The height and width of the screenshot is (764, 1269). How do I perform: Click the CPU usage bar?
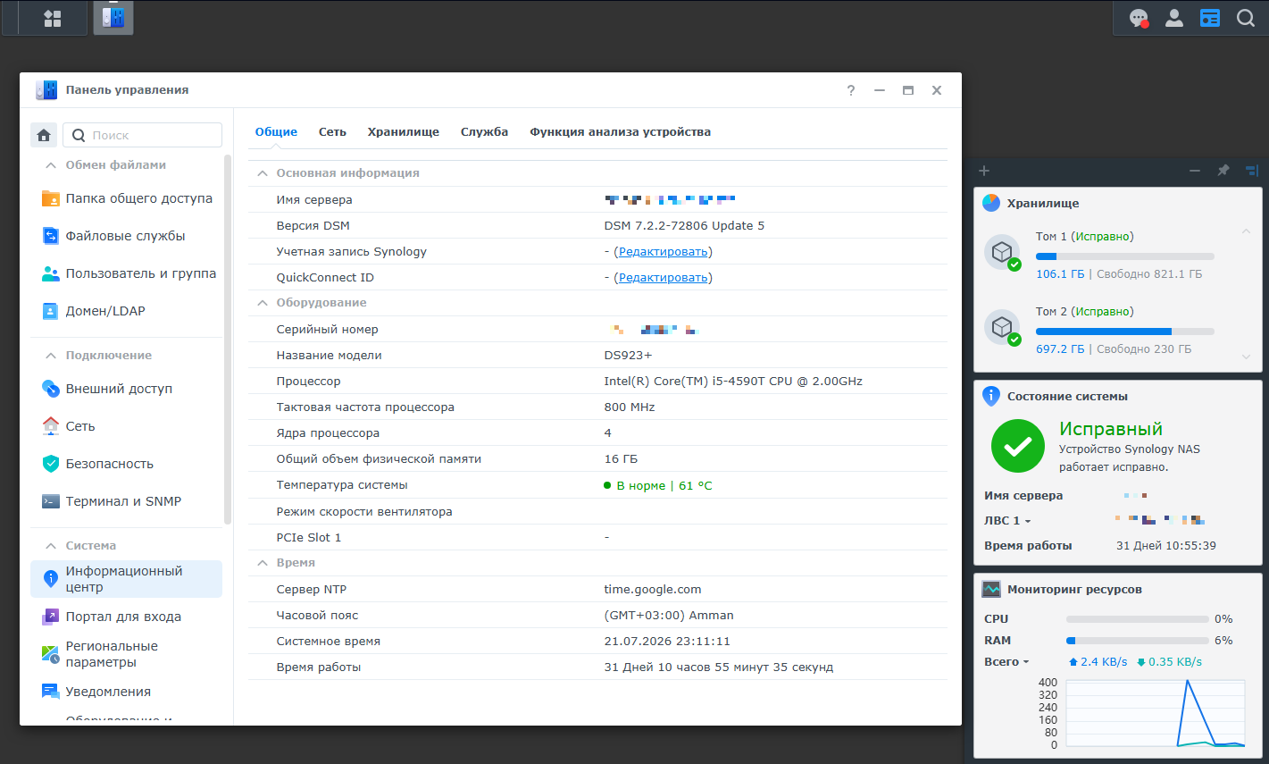[1137, 619]
